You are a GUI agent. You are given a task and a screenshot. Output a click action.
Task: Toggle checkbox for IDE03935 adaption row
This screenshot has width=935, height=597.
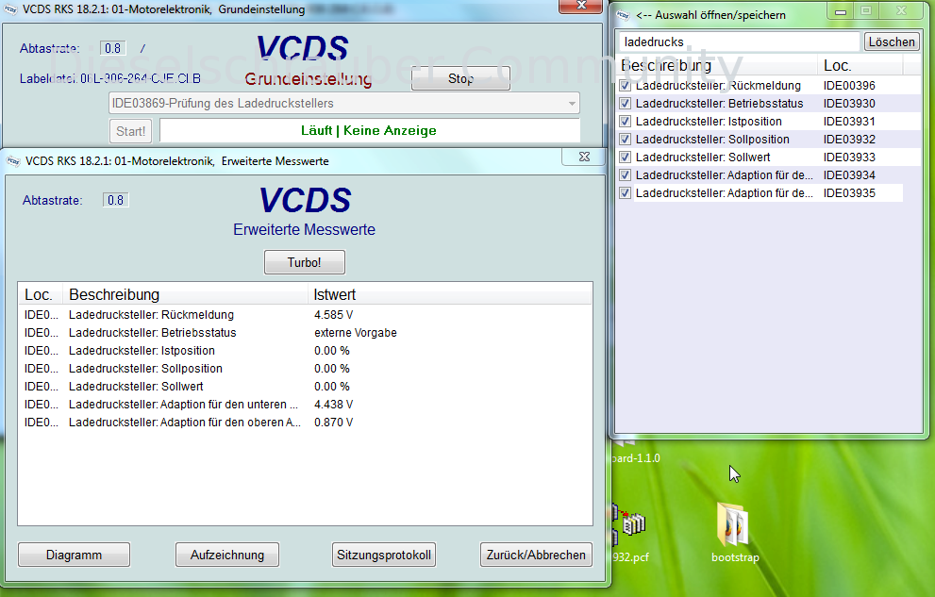[625, 193]
